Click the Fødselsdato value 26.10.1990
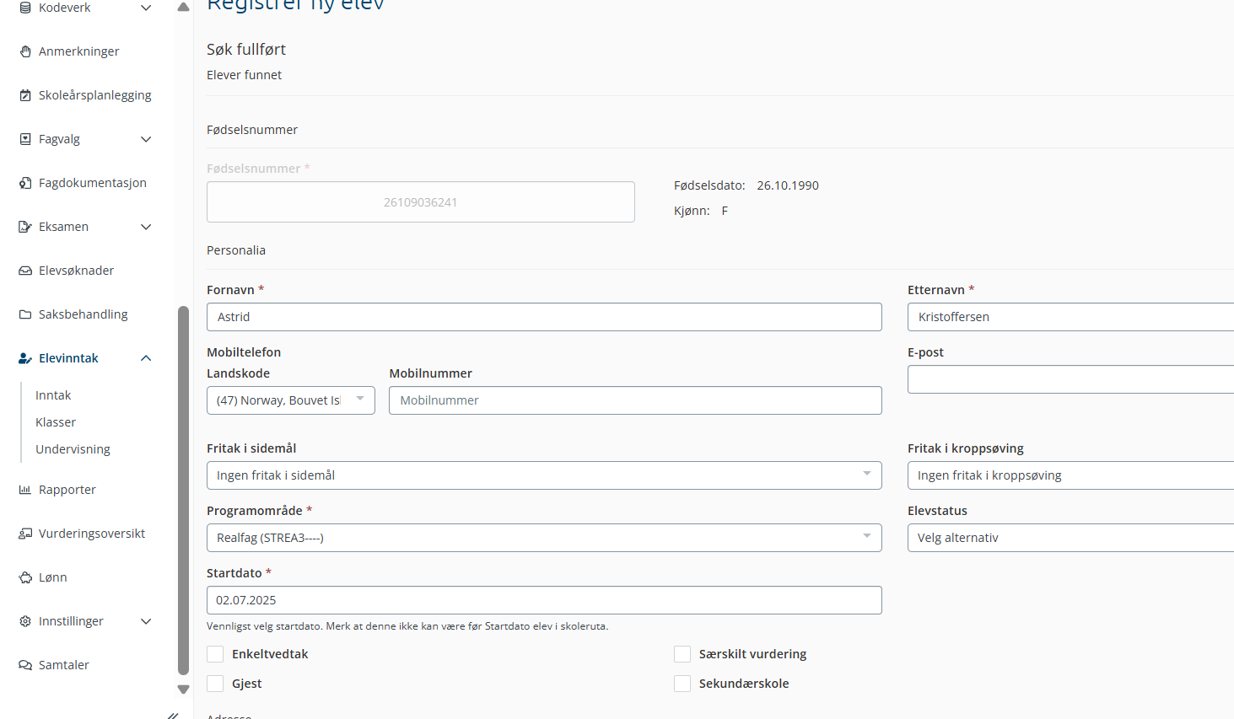 tap(788, 185)
